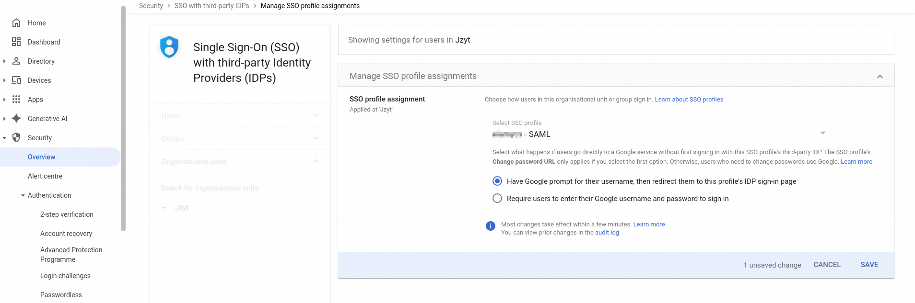The height and width of the screenshot is (303, 915).
Task: Click the blue info icon near changes notice
Action: click(490, 226)
